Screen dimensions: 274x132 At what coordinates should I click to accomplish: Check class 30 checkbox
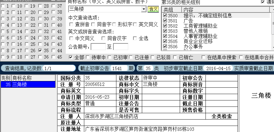pos(40,19)
